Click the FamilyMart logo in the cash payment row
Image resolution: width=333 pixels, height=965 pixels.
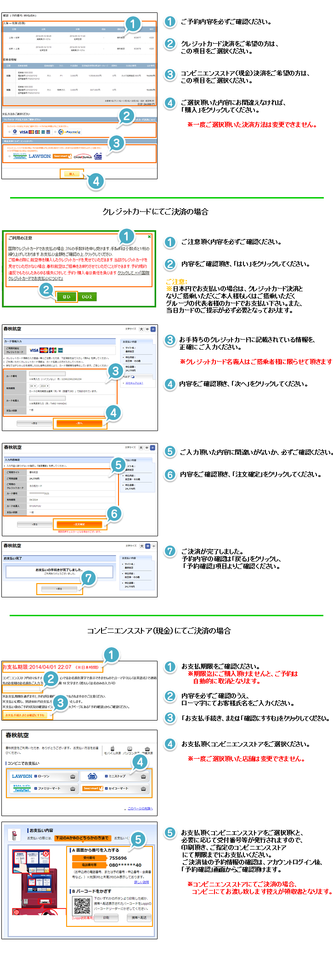(x=20, y=156)
